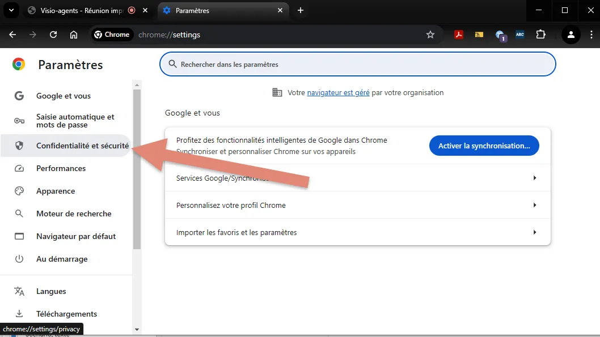Click the speedometer Performances icon
The image size is (600, 337).
[x=19, y=169]
